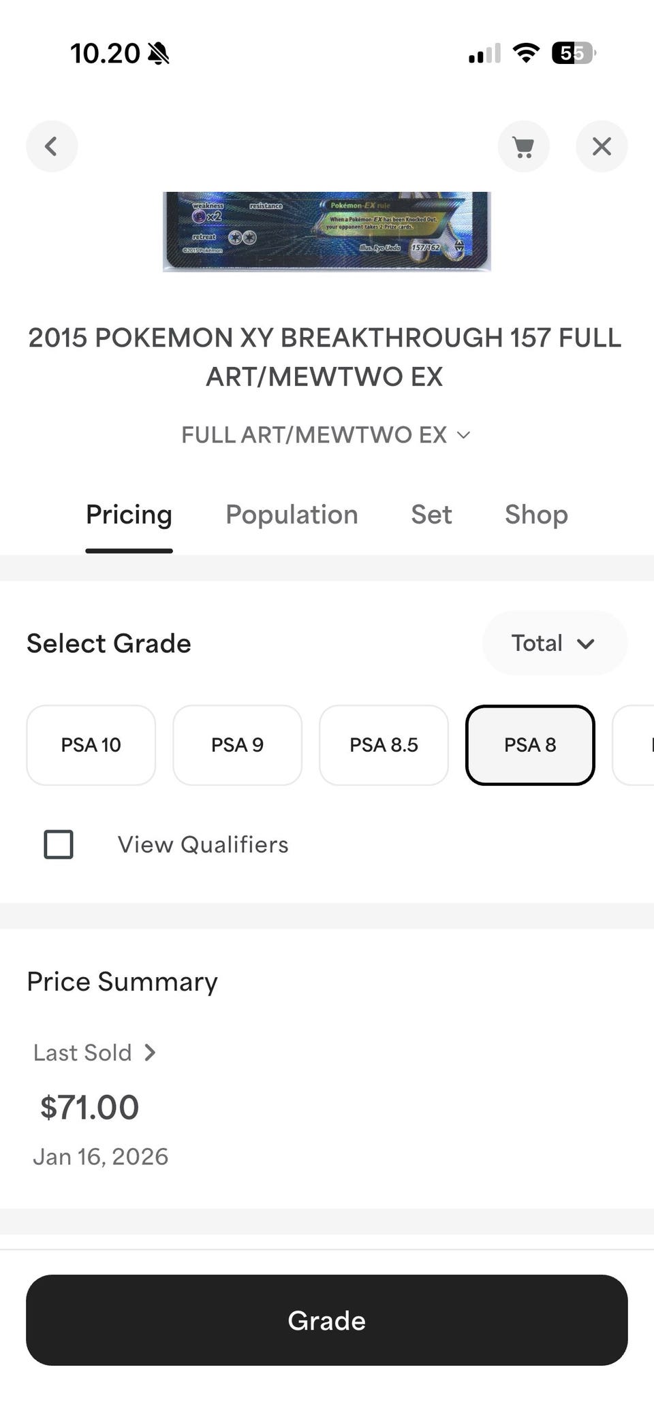Switch to the Population tab
The image size is (654, 1421).
(292, 515)
